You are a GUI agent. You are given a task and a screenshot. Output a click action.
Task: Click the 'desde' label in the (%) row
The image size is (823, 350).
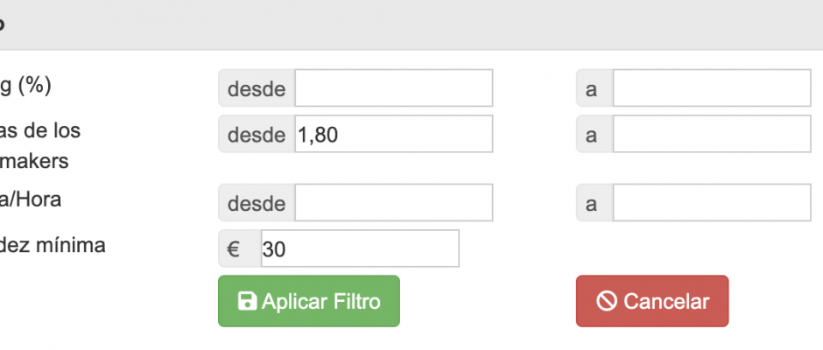pyautogui.click(x=257, y=88)
